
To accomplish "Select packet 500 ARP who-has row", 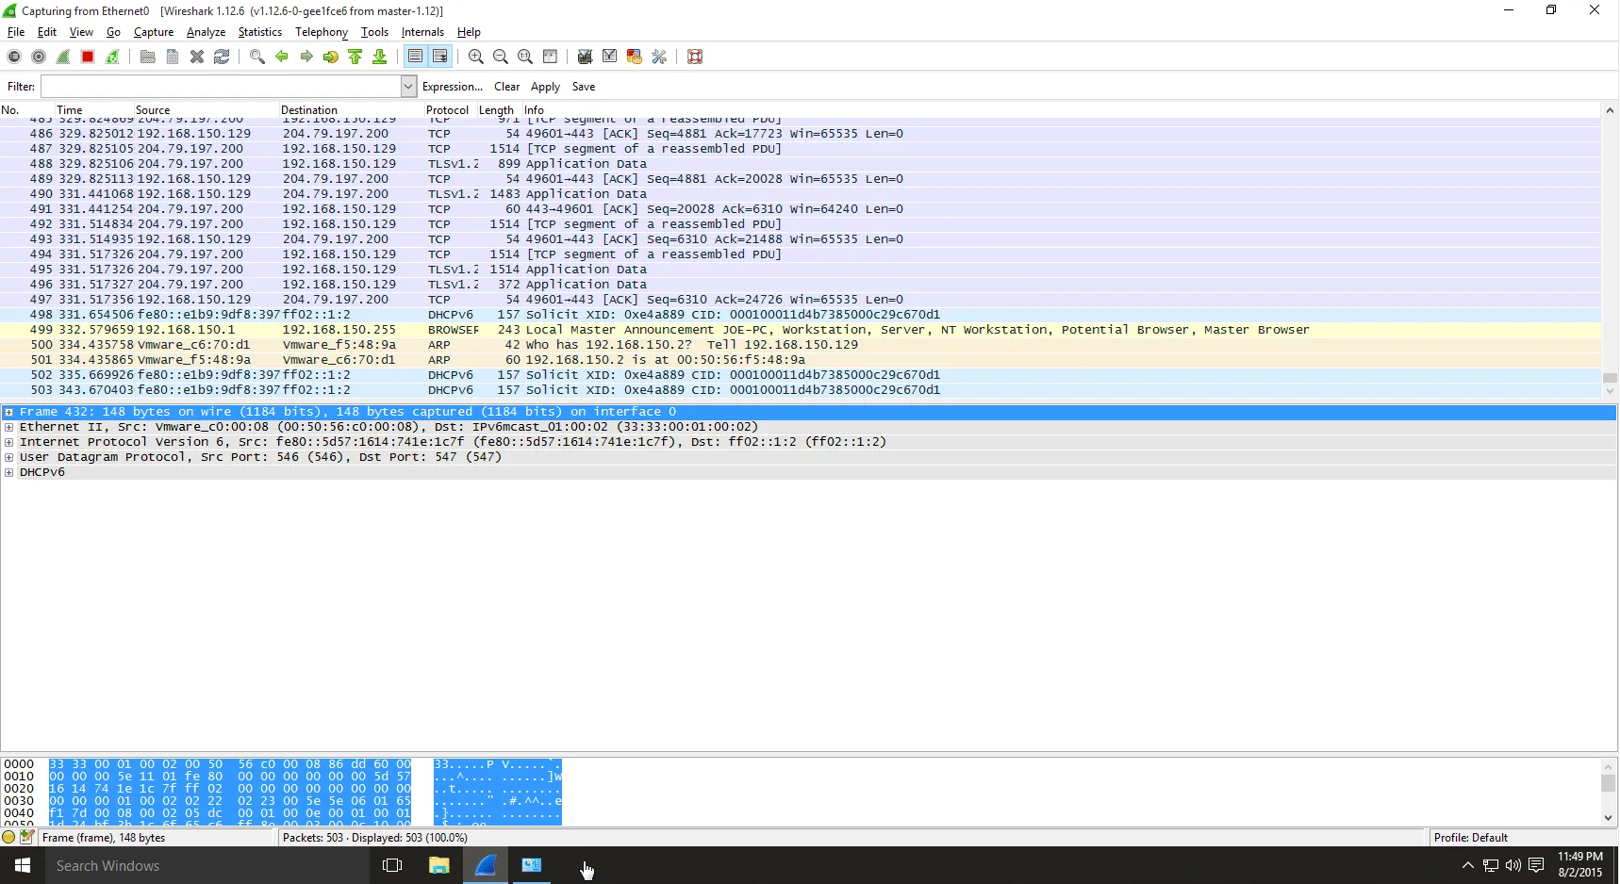I will point(801,345).
